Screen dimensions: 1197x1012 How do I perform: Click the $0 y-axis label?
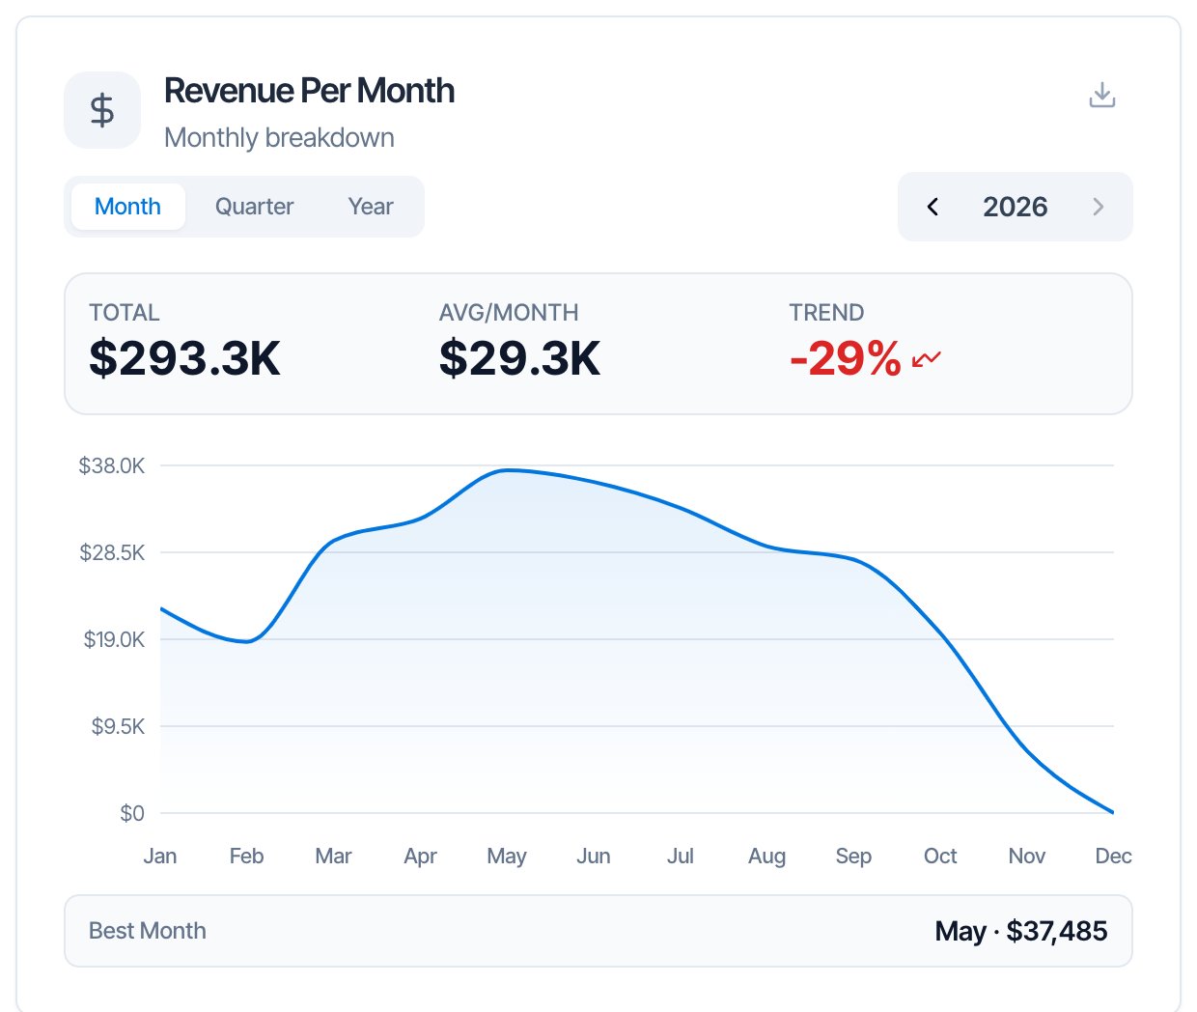132,813
